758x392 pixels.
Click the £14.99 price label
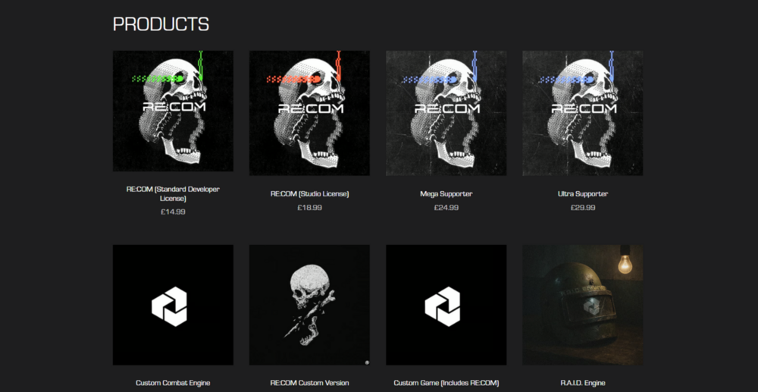[x=173, y=212]
